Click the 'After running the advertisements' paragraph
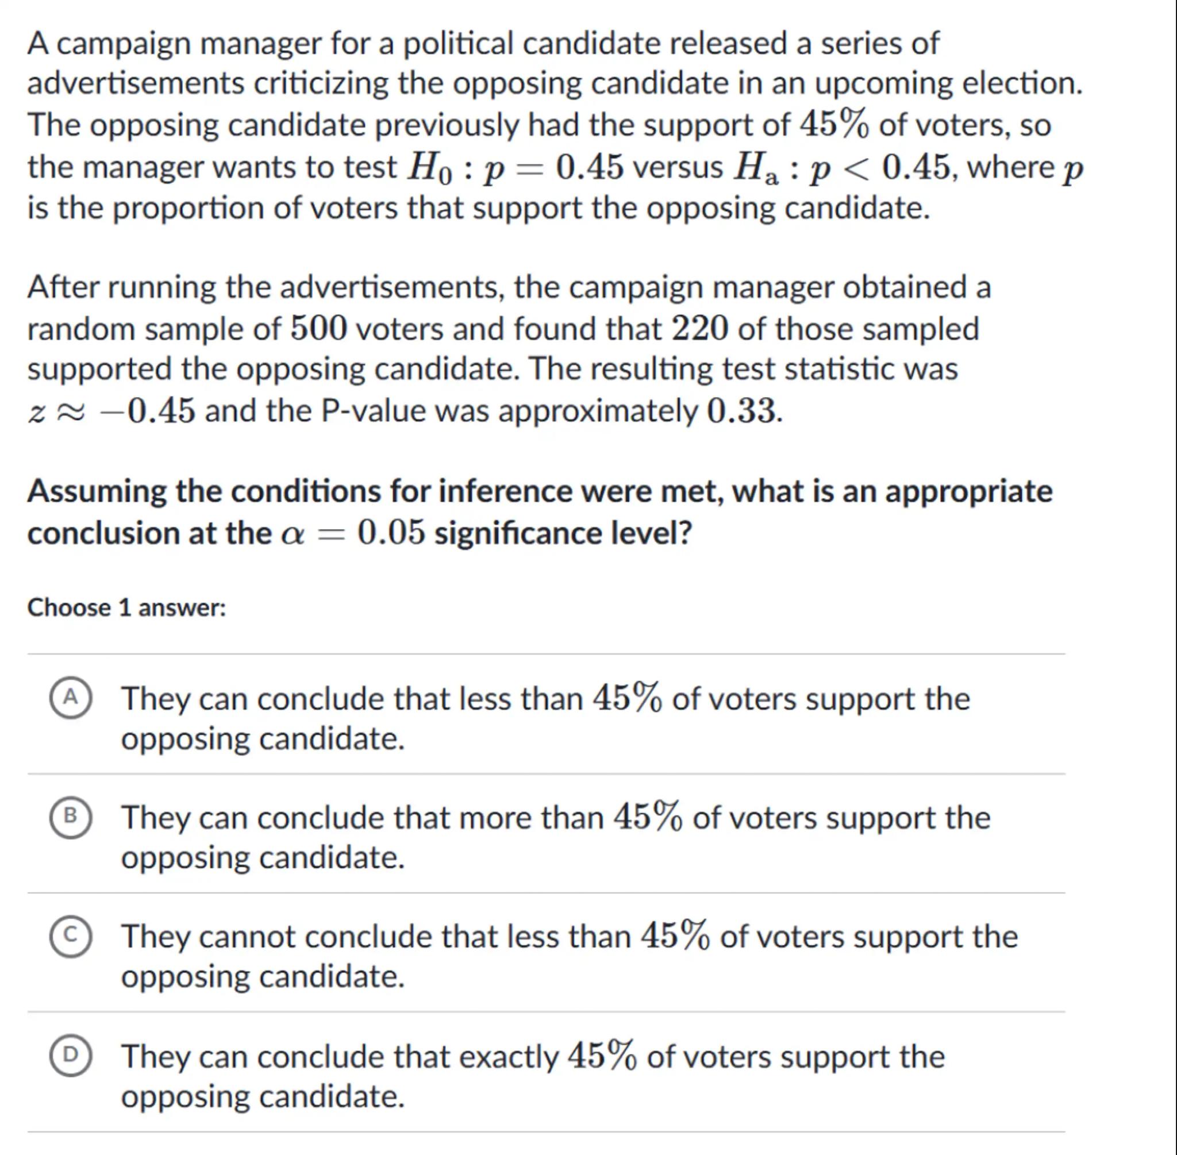The height and width of the screenshot is (1155, 1177). click(x=508, y=287)
